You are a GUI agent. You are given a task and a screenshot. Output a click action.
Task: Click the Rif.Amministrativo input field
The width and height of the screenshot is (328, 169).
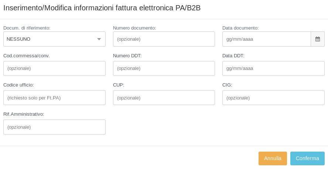click(x=54, y=127)
